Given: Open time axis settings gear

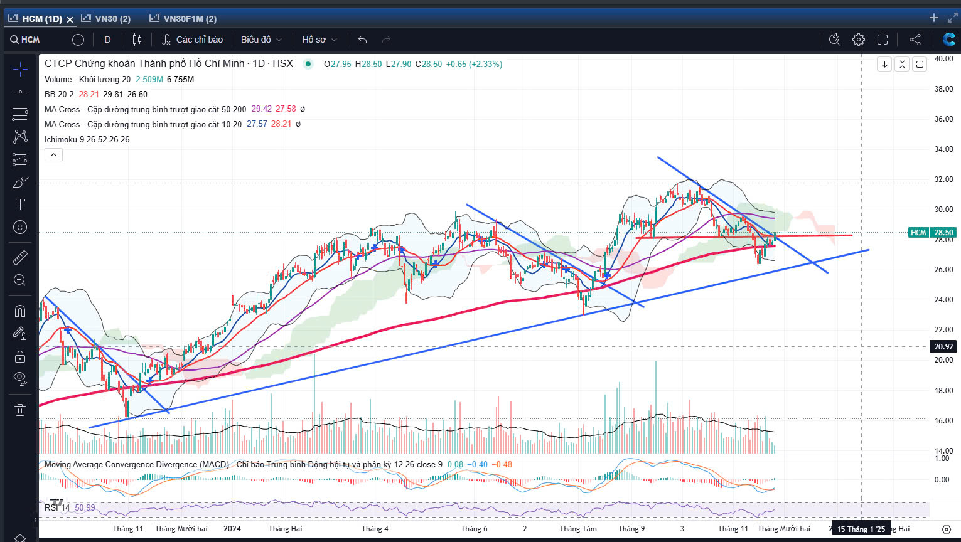Looking at the screenshot, I should [x=947, y=529].
